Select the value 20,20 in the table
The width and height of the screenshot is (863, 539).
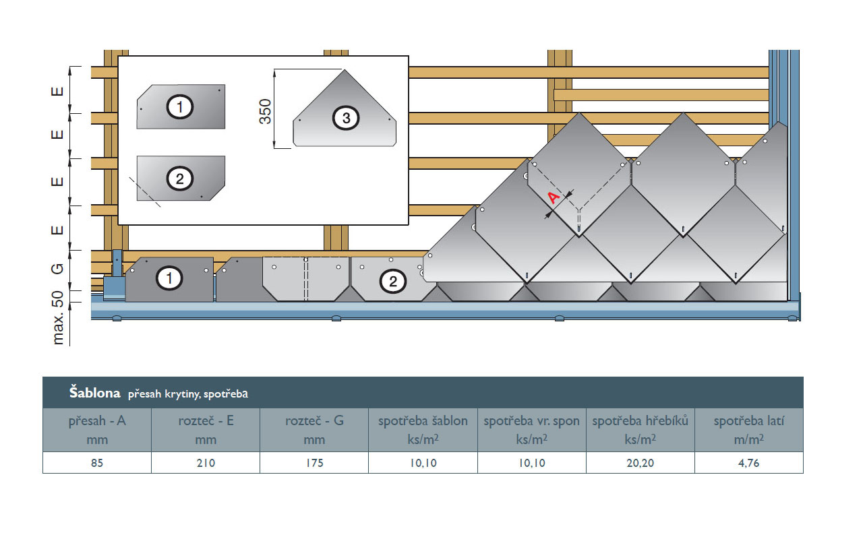coord(641,463)
